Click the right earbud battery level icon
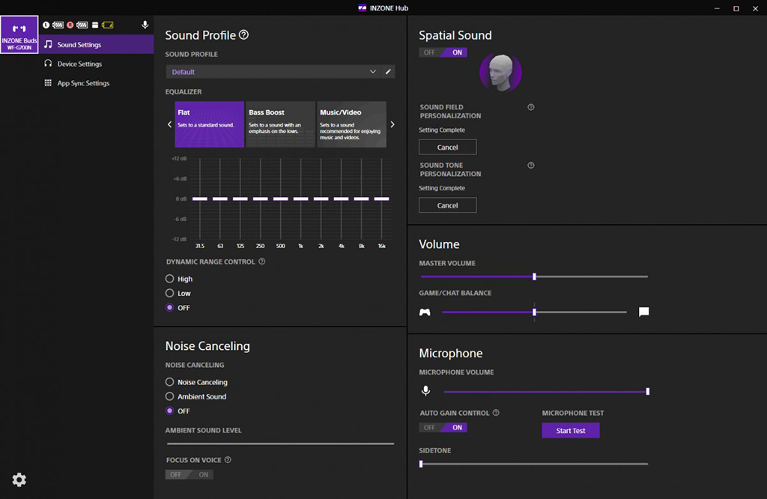This screenshot has width=767, height=499. pyautogui.click(x=82, y=25)
